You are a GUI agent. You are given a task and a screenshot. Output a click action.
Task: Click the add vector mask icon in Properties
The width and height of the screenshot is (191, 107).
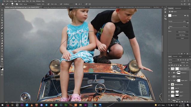tap(188, 15)
